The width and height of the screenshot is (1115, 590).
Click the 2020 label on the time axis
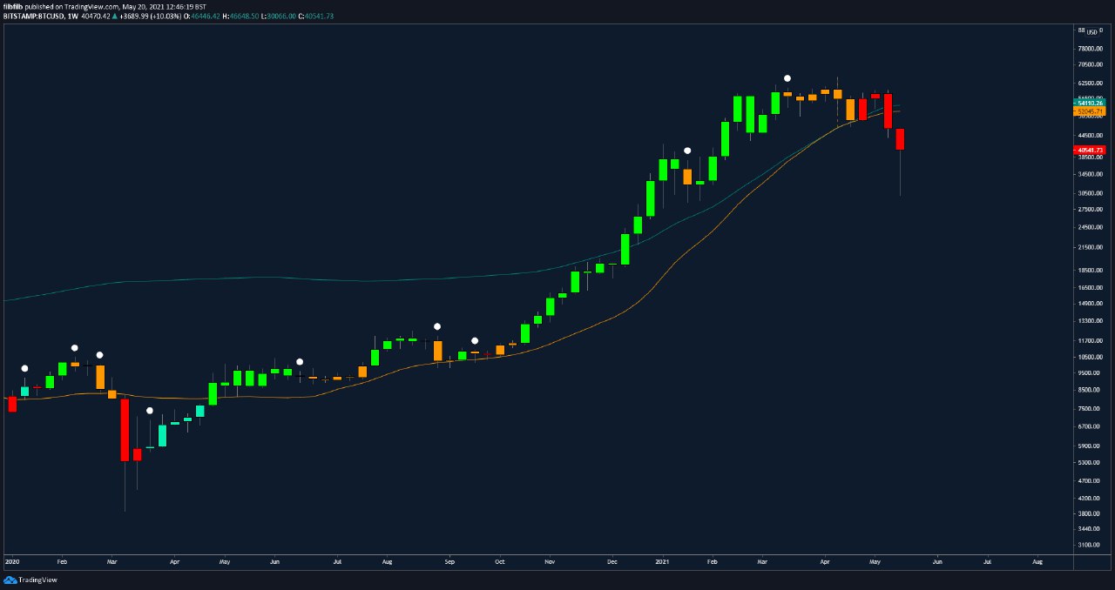coord(11,563)
